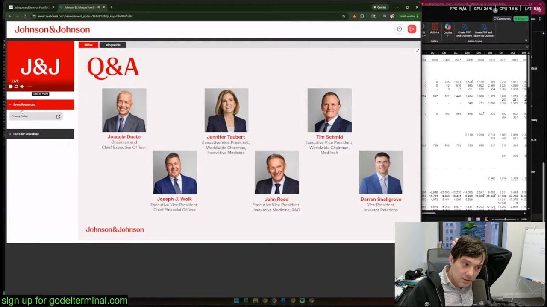Image resolution: width=547 pixels, height=307 pixels.
Task: Mute the webcast speaker volume
Action: pos(22,87)
